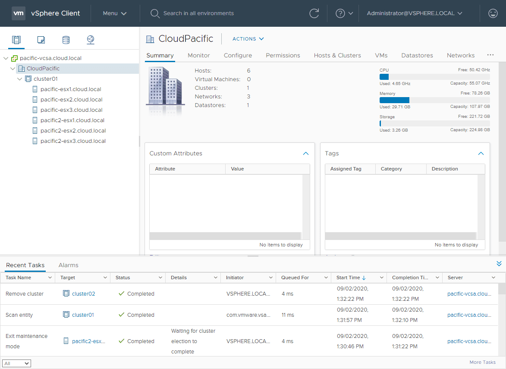This screenshot has width=506, height=369.
Task: Click the refresh icon in top bar
Action: pyautogui.click(x=314, y=13)
